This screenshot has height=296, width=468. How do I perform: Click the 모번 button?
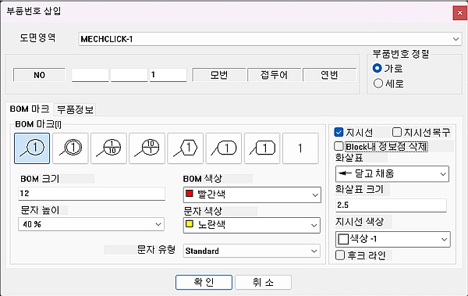click(219, 75)
